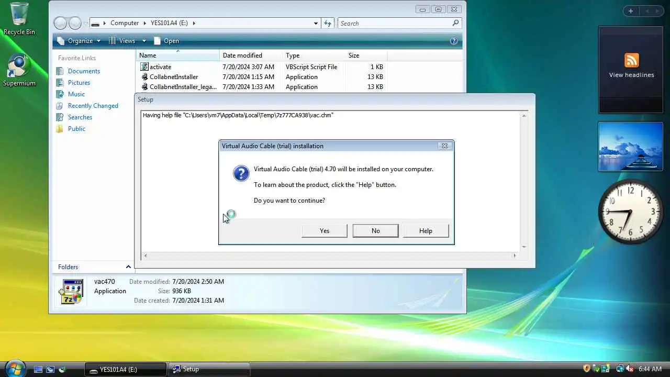Open Searches in Favorite Links
670x377 pixels.
[x=80, y=117]
